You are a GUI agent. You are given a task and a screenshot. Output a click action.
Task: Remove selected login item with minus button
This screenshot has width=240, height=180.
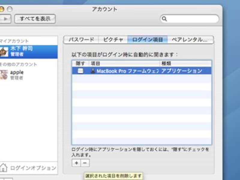point(85,163)
